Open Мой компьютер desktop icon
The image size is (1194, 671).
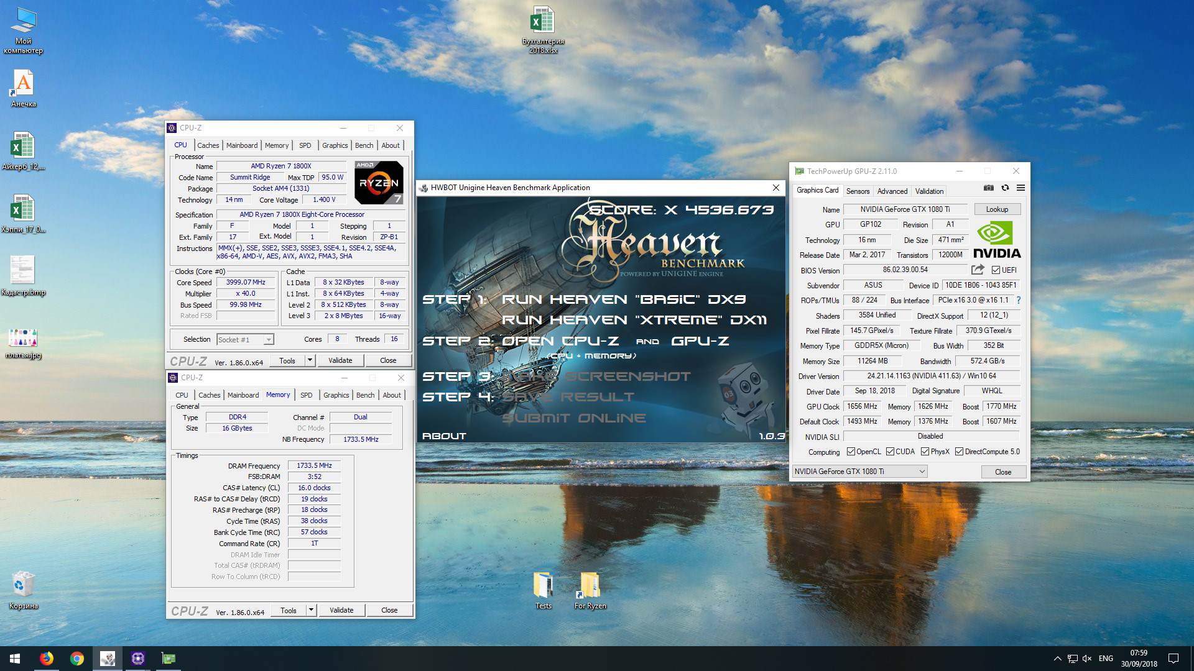coord(23,31)
